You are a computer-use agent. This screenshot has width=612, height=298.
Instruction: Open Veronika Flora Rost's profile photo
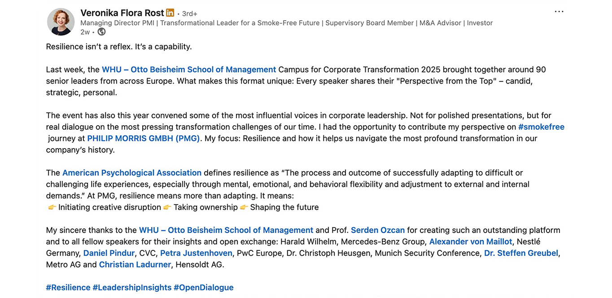click(x=61, y=22)
